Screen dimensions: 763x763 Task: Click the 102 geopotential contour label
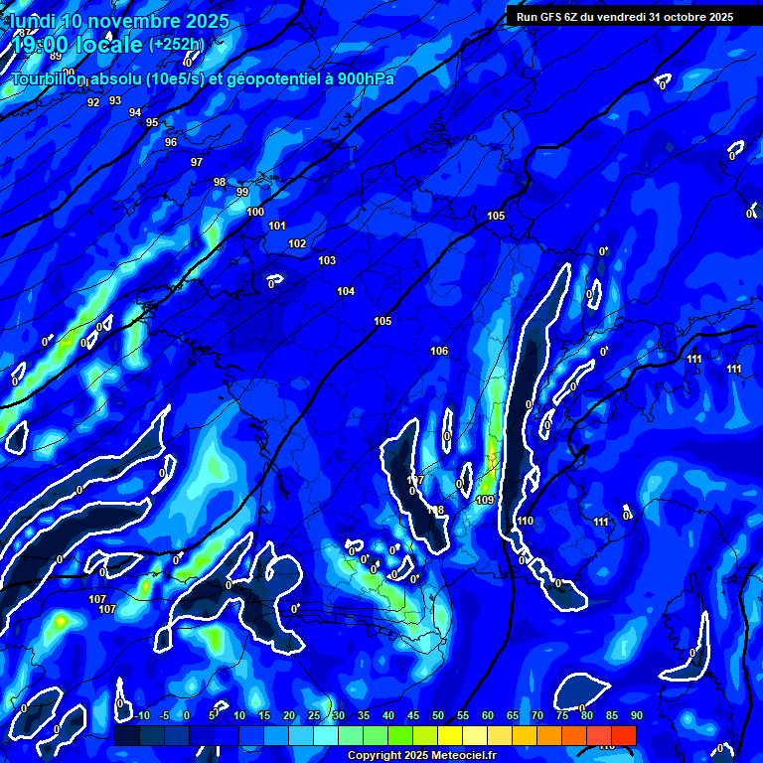click(x=297, y=244)
